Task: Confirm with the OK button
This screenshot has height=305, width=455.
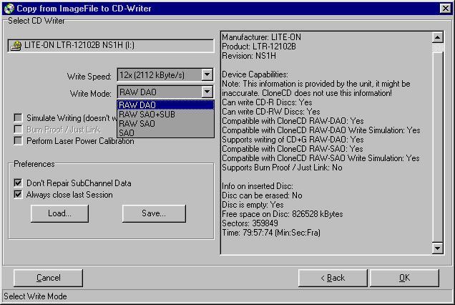Action: (404, 278)
